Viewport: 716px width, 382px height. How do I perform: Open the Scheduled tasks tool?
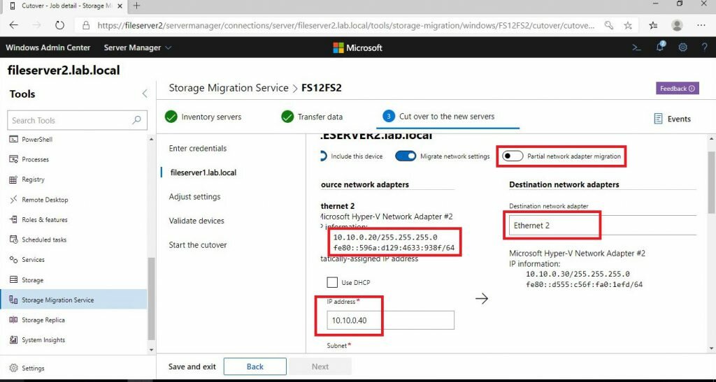38,240
